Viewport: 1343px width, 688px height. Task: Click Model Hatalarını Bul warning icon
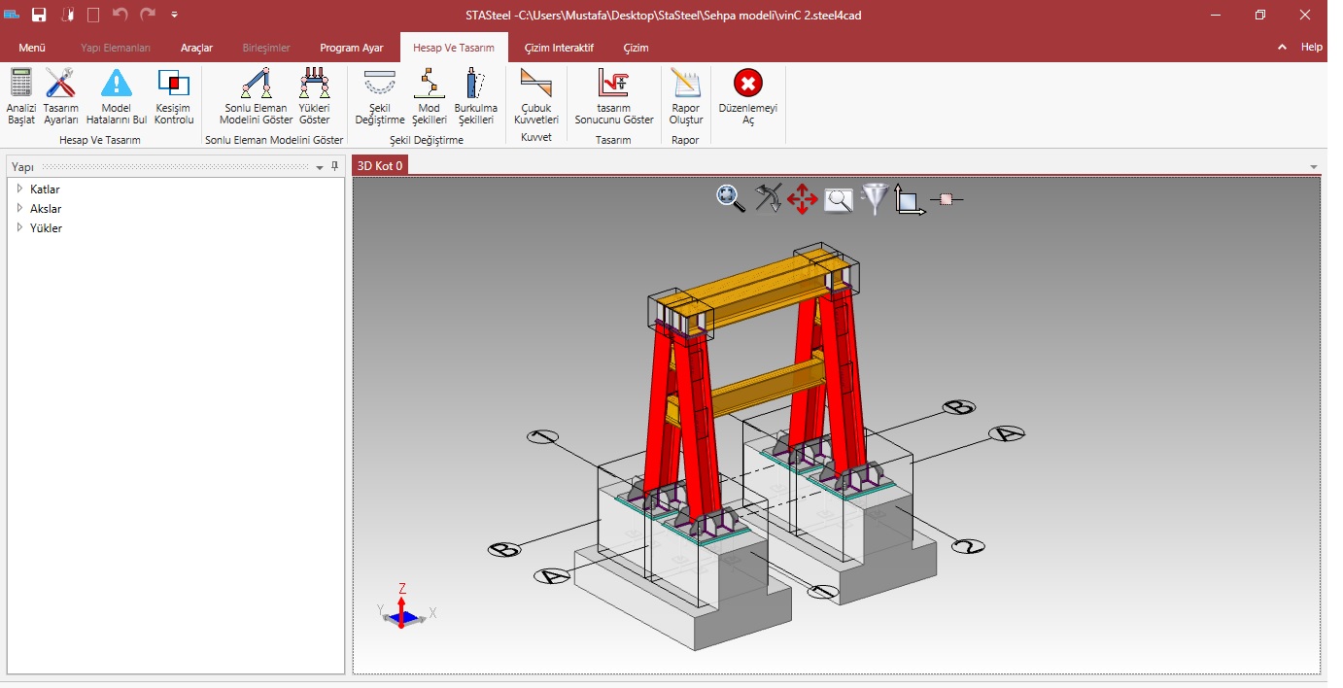[117, 95]
